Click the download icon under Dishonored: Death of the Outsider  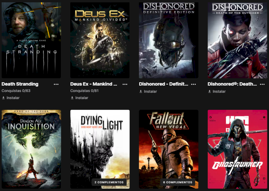[x=209, y=91]
